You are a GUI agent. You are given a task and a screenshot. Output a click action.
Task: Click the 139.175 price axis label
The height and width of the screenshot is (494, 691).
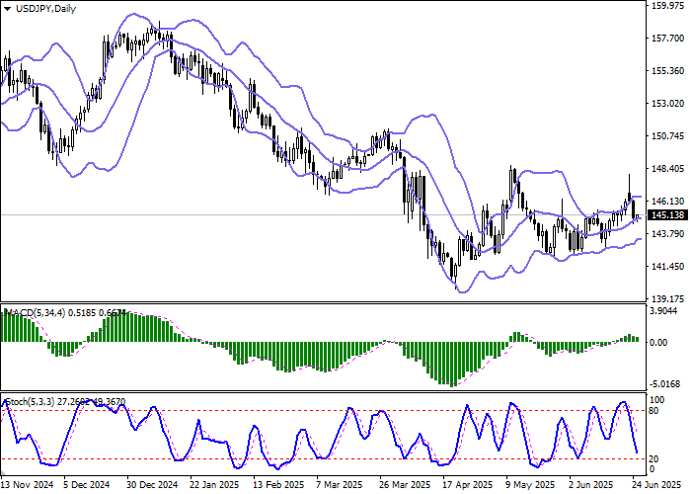668,298
